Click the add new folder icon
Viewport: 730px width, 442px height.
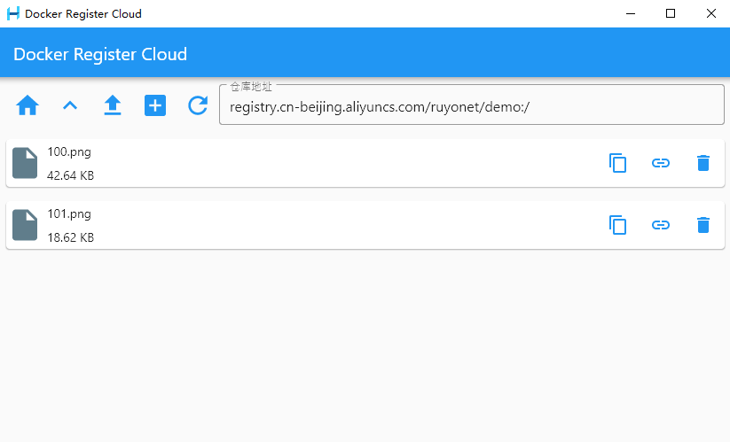155,106
